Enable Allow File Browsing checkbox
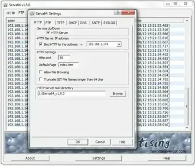Viewport: 195px width, 166px height. tap(41, 72)
